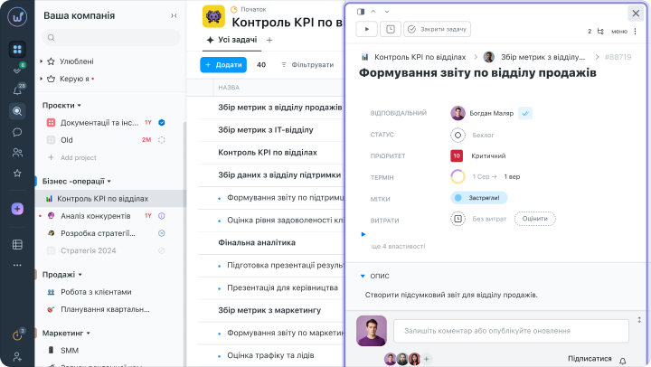Click the Оцінити button
The width and height of the screenshot is (651, 367).
coord(534,218)
